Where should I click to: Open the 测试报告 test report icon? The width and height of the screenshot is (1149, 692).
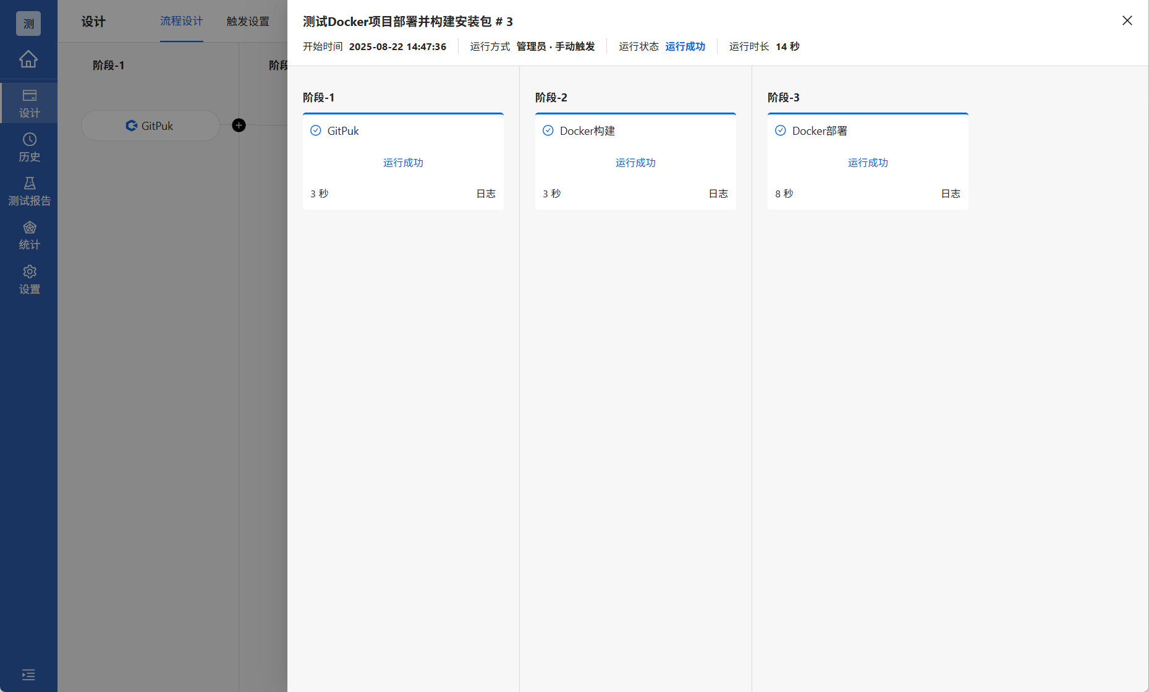click(x=28, y=190)
